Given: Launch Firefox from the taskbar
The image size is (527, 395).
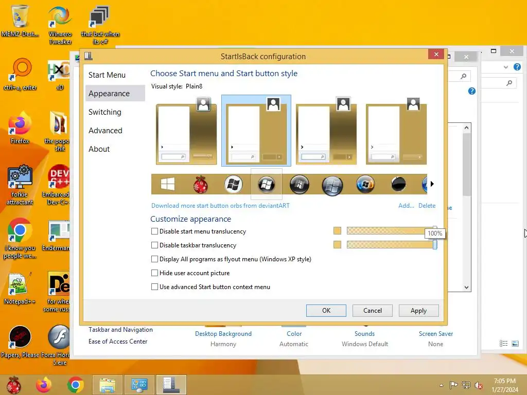Looking at the screenshot, I should pyautogui.click(x=44, y=385).
